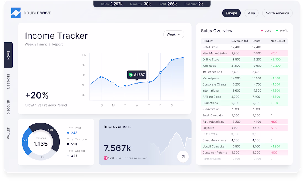Click the green arrow icon in $1,567 tooltip

pyautogui.click(x=131, y=75)
